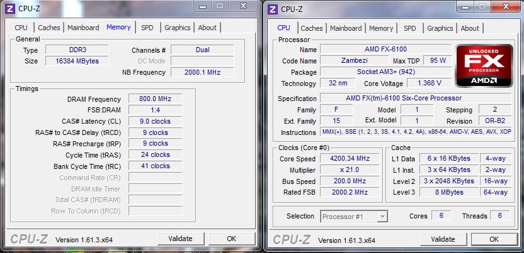Click Bus Speed 200.0 MHz value
The width and height of the screenshot is (524, 253).
(x=350, y=181)
